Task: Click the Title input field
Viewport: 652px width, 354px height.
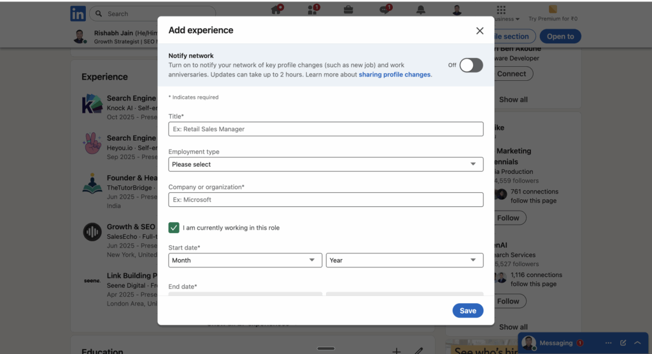Action: click(325, 129)
